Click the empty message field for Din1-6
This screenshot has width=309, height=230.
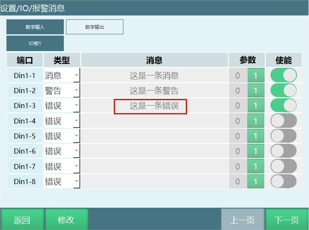[154, 151]
